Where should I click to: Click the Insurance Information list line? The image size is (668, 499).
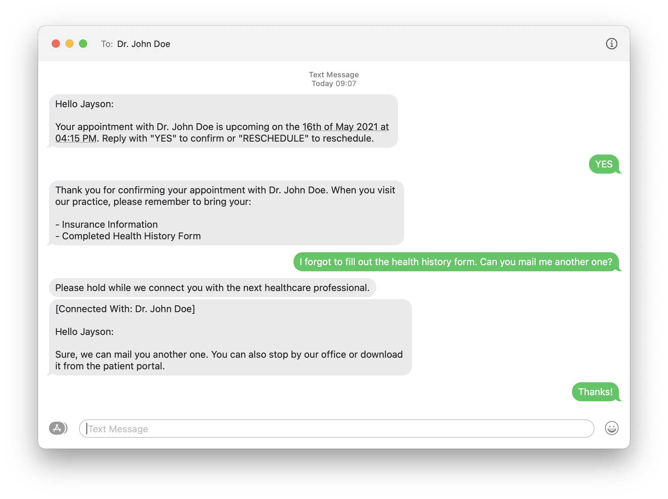point(106,224)
